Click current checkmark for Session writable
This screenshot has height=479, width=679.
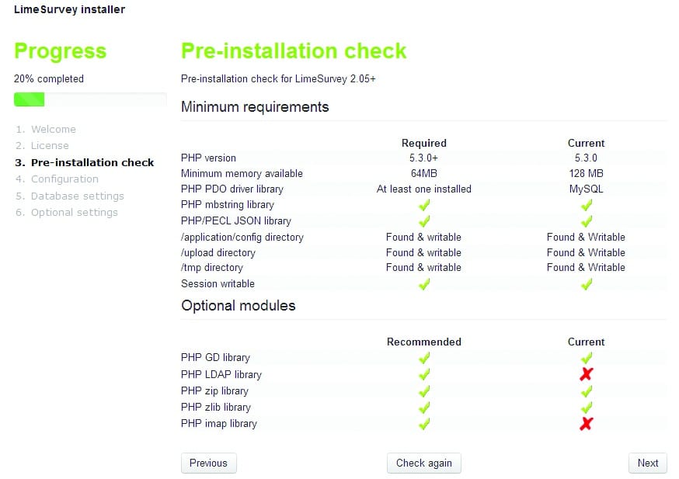pyautogui.click(x=587, y=284)
